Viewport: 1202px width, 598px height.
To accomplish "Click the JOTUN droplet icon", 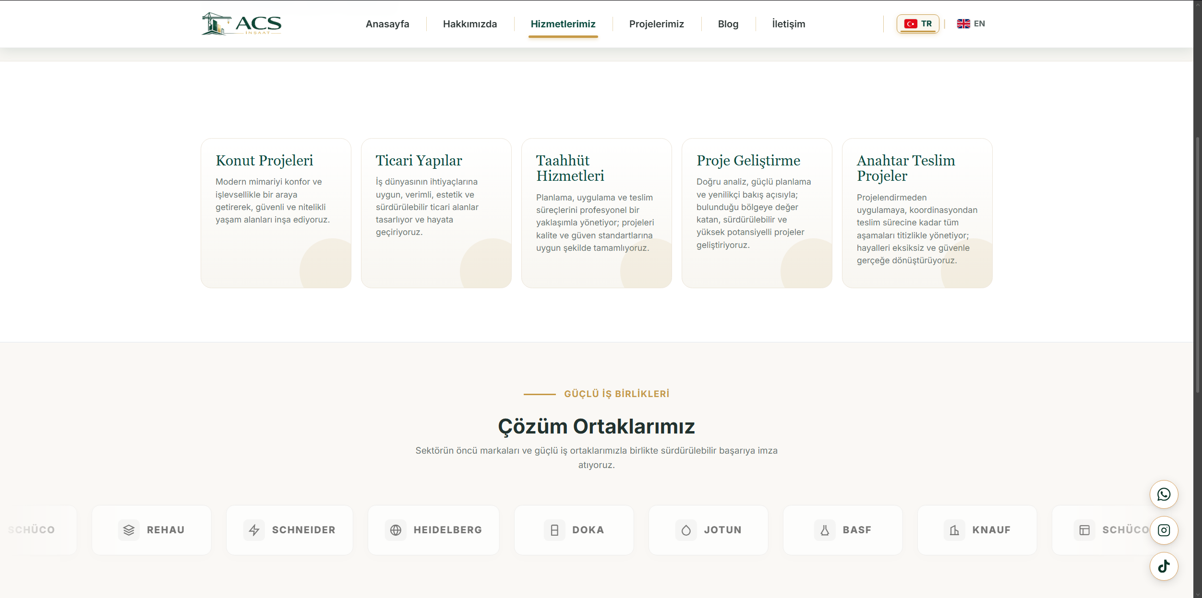I will click(686, 530).
